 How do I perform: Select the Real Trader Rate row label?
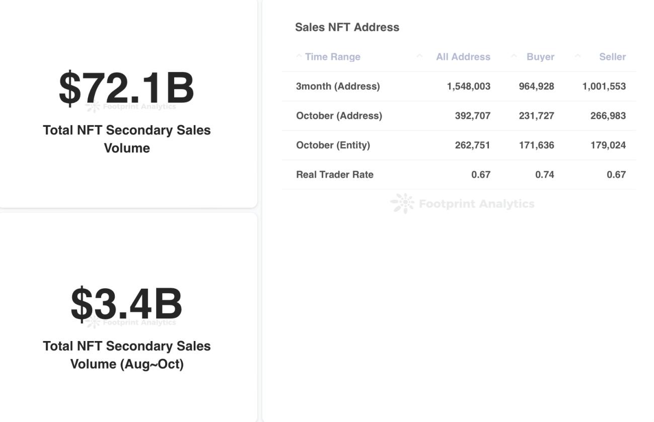click(x=335, y=175)
